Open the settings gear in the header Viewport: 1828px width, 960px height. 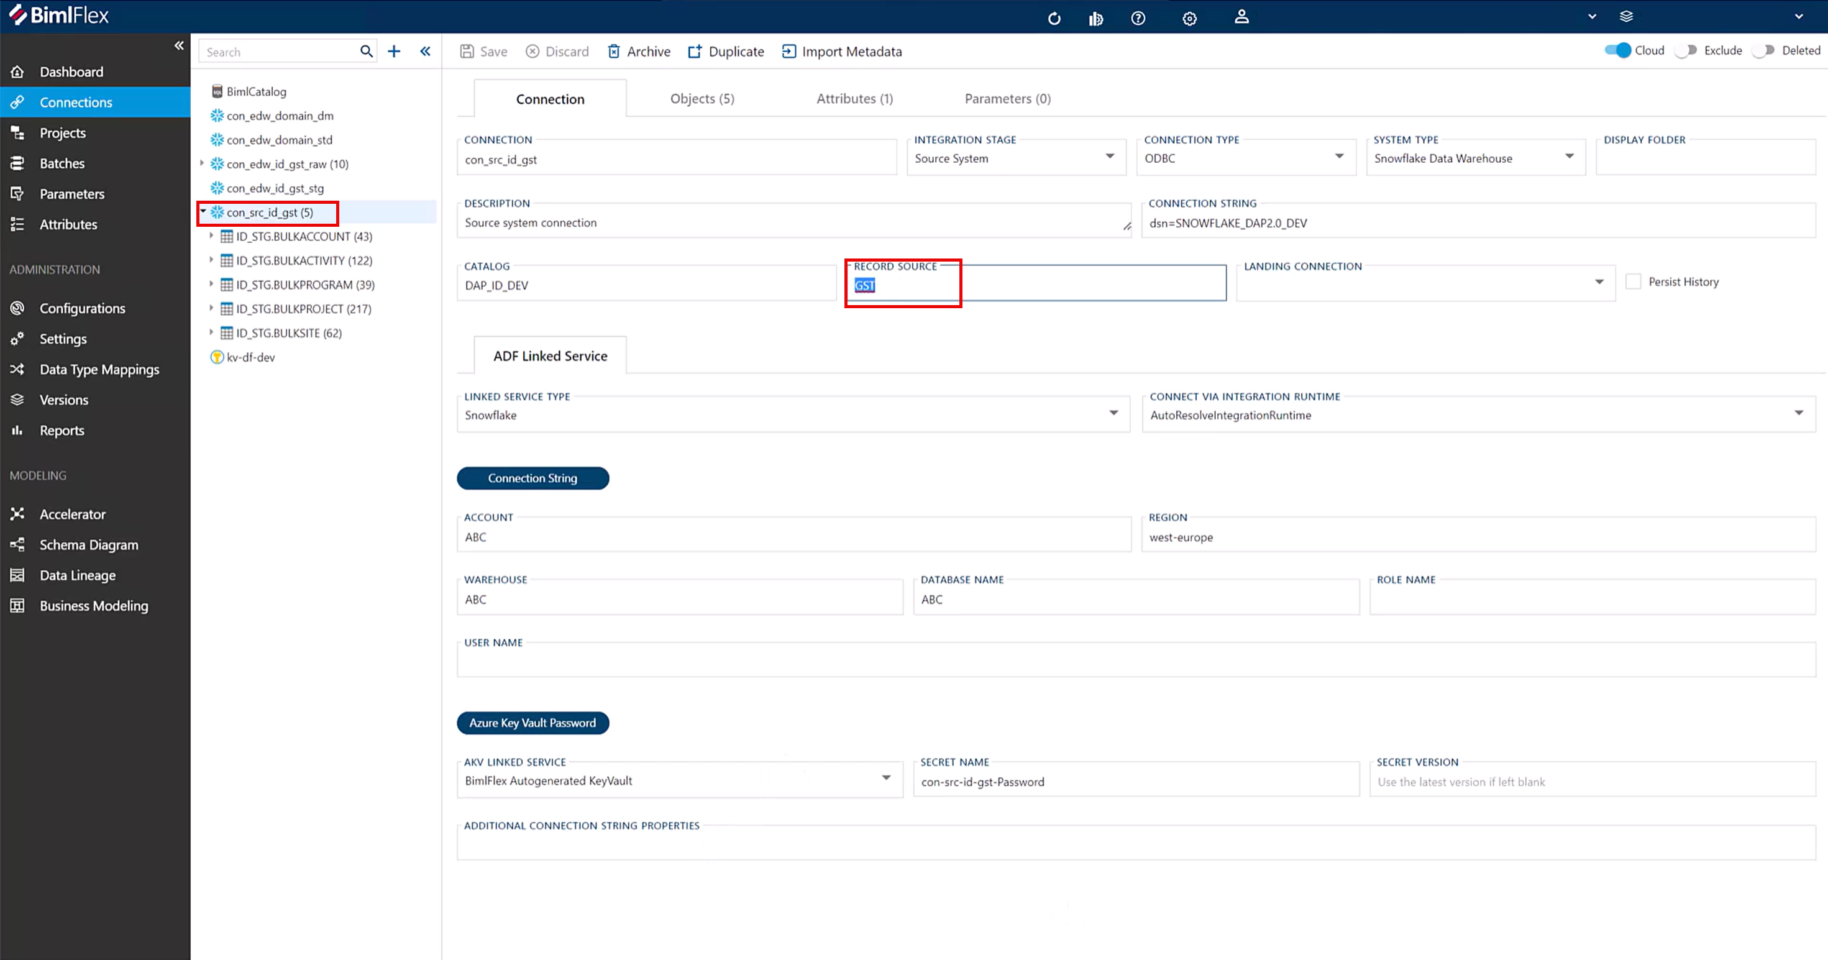click(x=1189, y=19)
